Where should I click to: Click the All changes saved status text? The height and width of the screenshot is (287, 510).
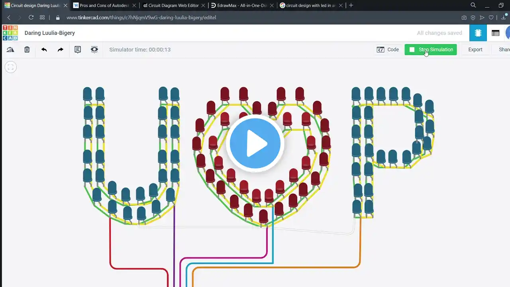pyautogui.click(x=439, y=33)
